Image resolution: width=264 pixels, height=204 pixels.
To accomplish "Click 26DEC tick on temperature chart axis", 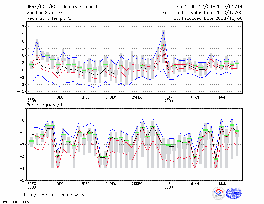I will 137,97.
